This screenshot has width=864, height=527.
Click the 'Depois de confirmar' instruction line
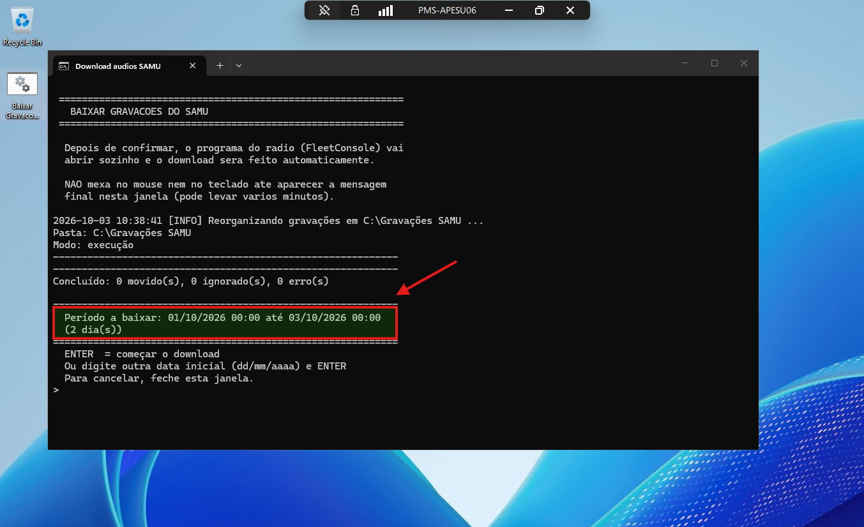234,148
